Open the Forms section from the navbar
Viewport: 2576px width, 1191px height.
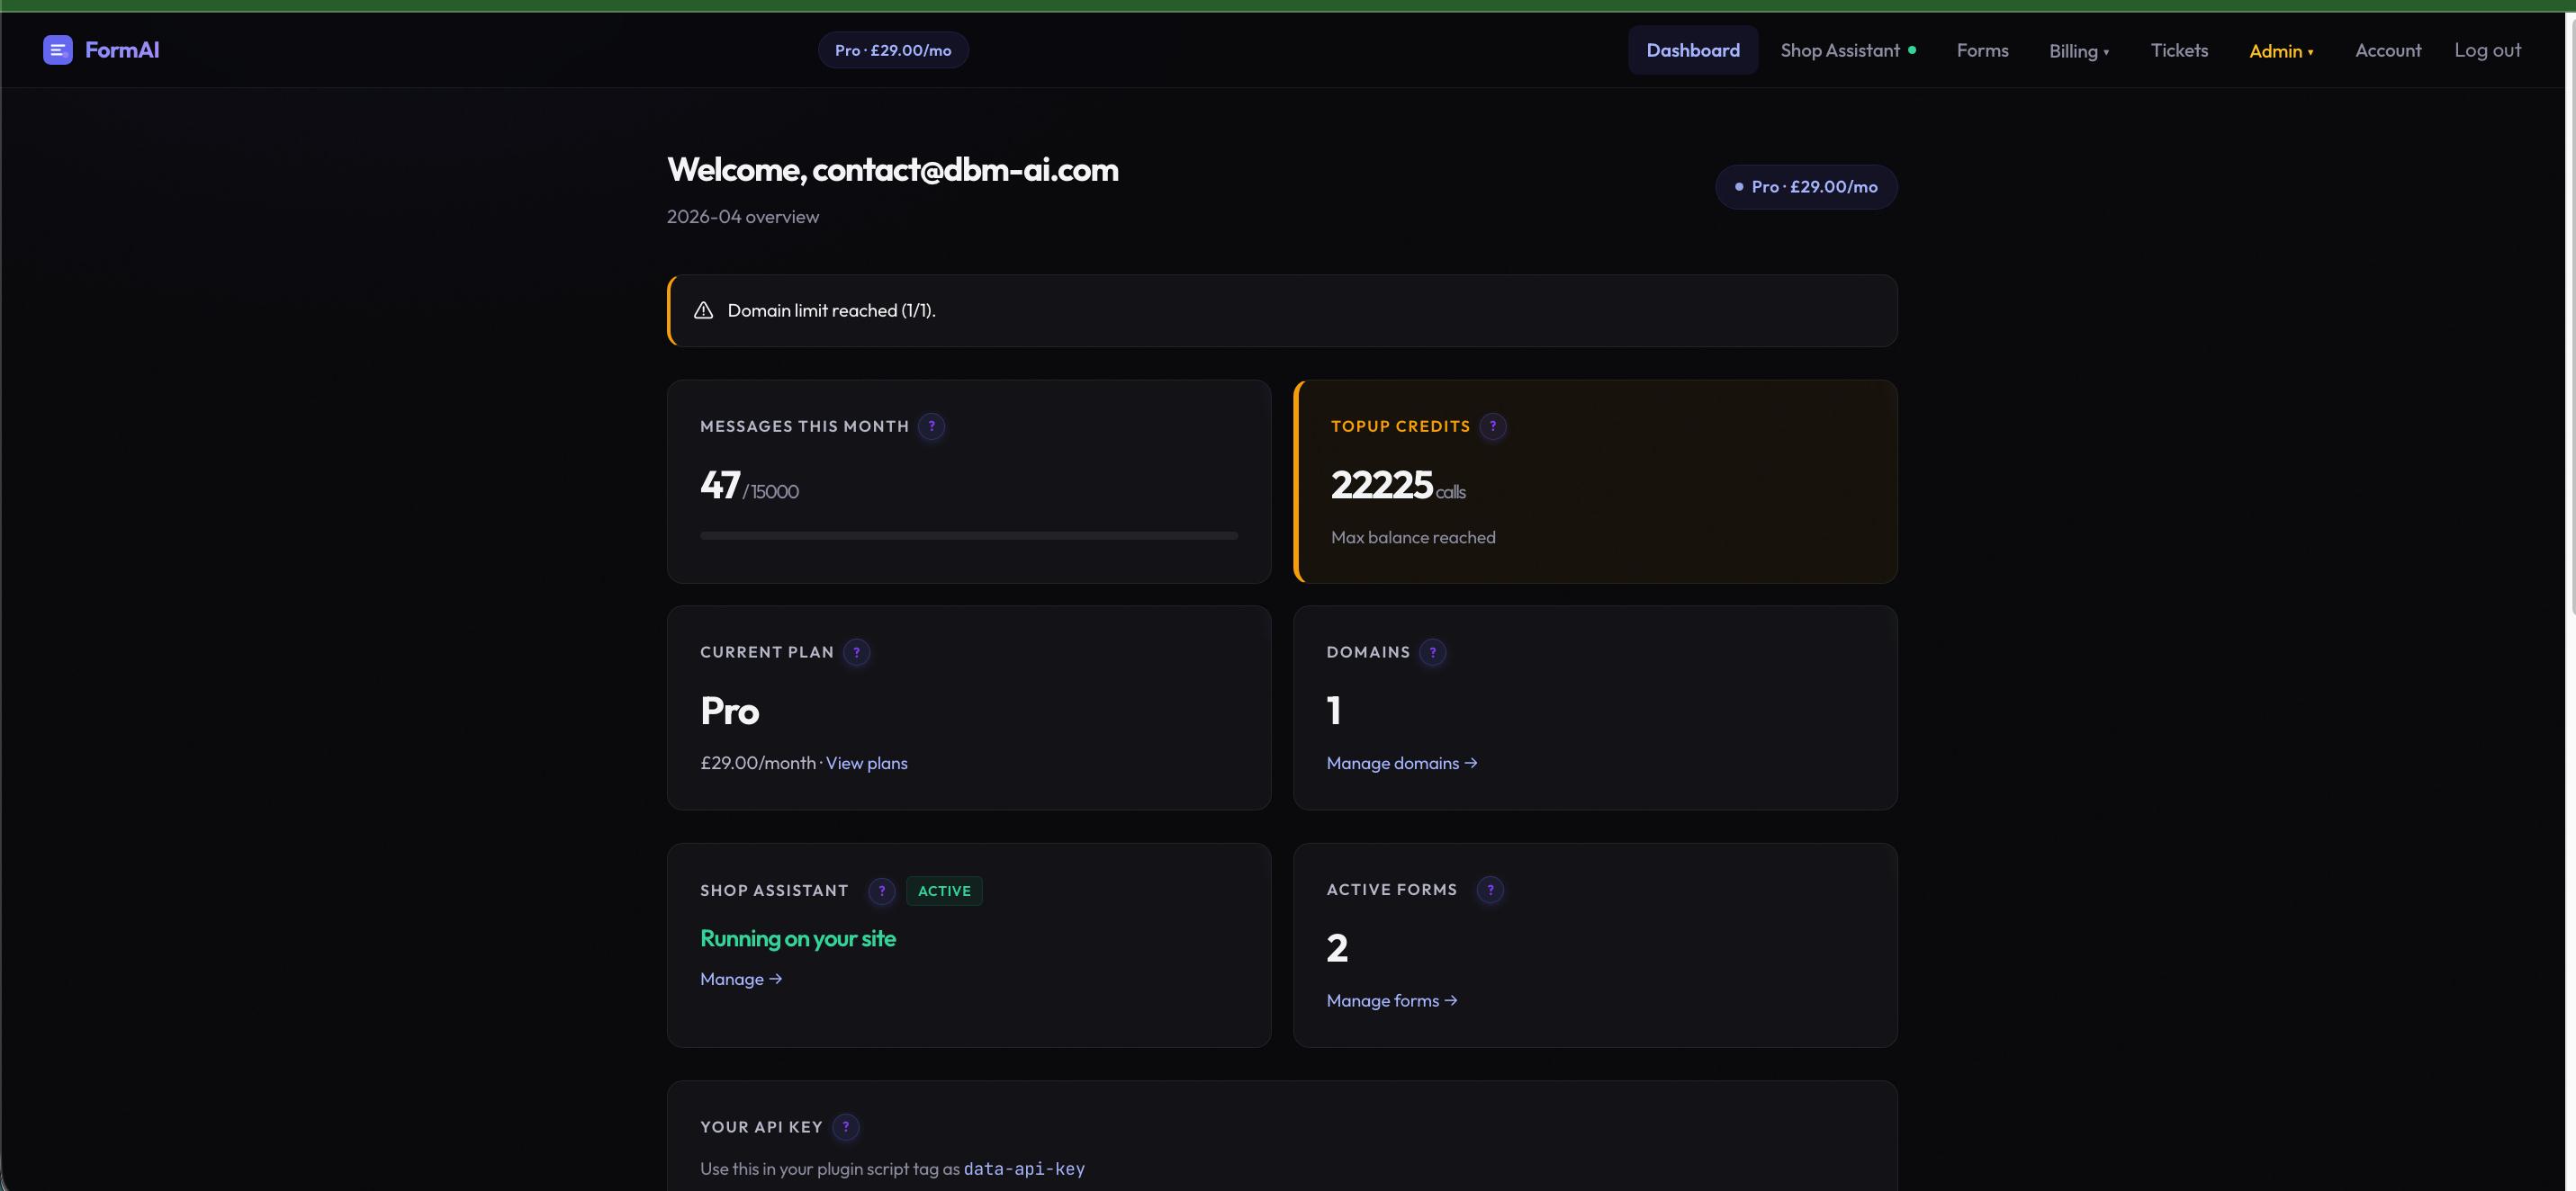tap(1982, 50)
